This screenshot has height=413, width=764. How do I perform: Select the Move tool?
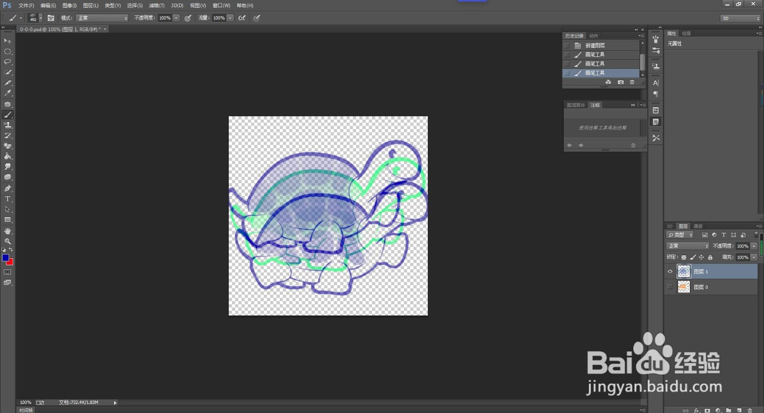pos(7,41)
